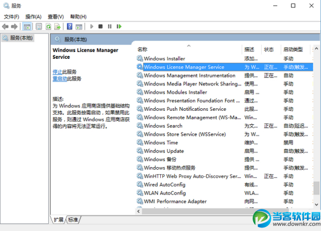Select the Wired AutoConfig service row
Image resolution: width=321 pixels, height=231 pixels.
[225, 184]
